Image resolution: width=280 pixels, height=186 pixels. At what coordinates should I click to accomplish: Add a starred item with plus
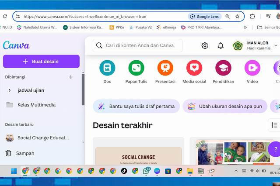pos(71,77)
